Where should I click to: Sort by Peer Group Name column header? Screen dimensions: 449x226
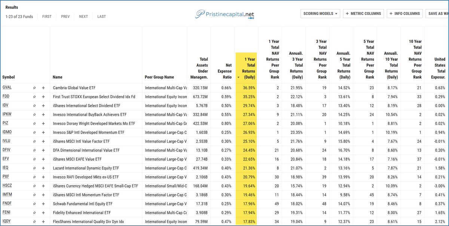click(x=159, y=77)
